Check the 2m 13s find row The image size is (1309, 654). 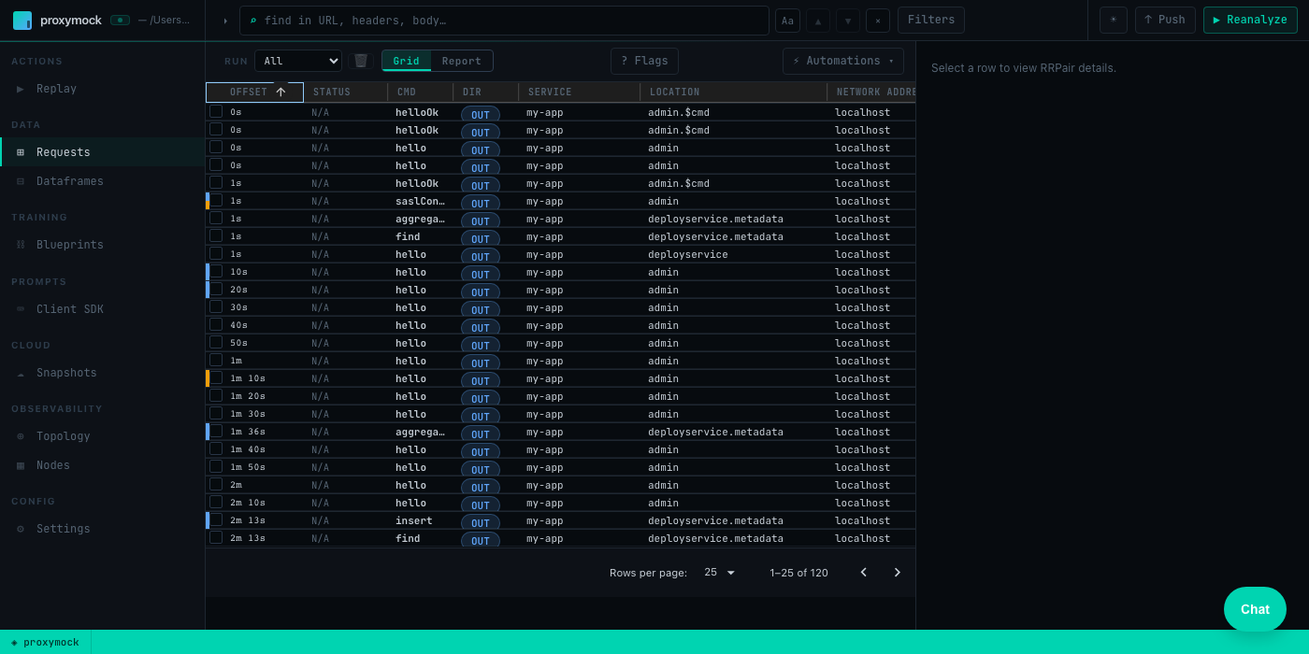click(216, 537)
